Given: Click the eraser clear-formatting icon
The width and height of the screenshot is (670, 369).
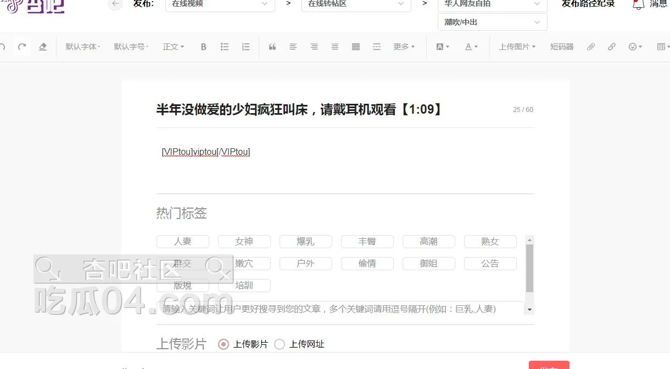Looking at the screenshot, I should [x=43, y=47].
